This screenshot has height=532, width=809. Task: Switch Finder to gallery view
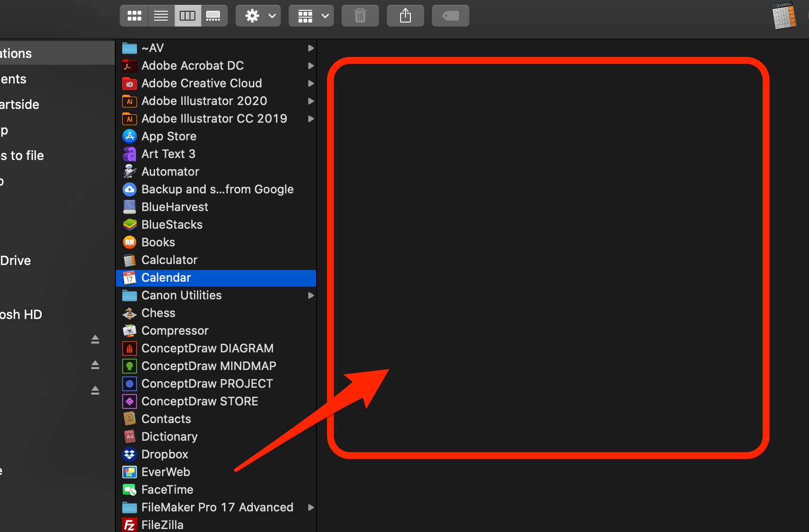214,16
